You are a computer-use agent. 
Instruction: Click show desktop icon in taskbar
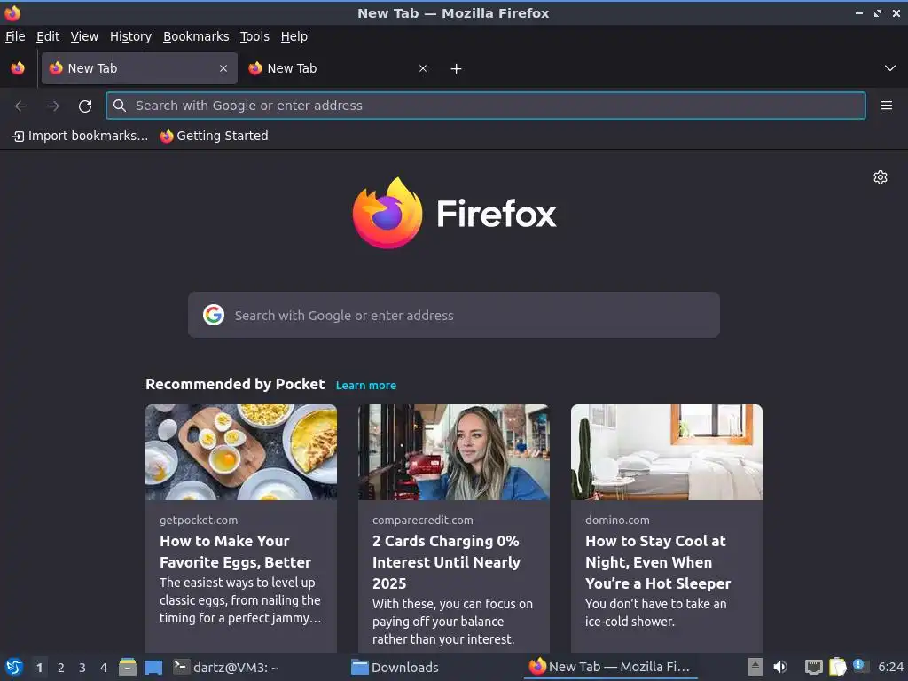(153, 667)
